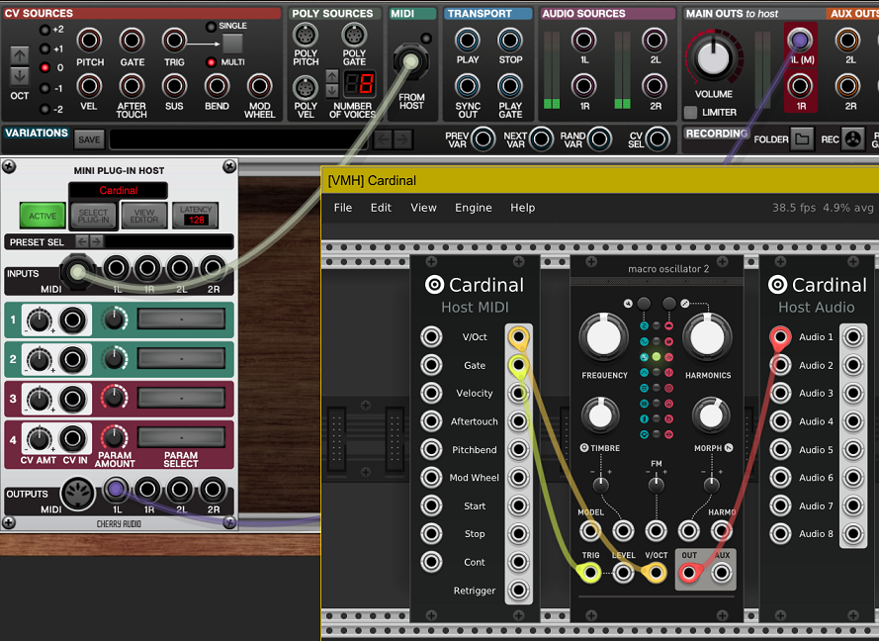
Task: Click the VEL CV output jack
Action: coord(89,86)
